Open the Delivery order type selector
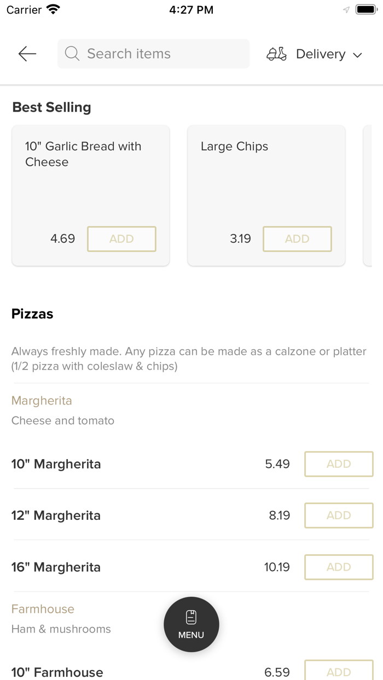The height and width of the screenshot is (680, 383). pyautogui.click(x=320, y=54)
